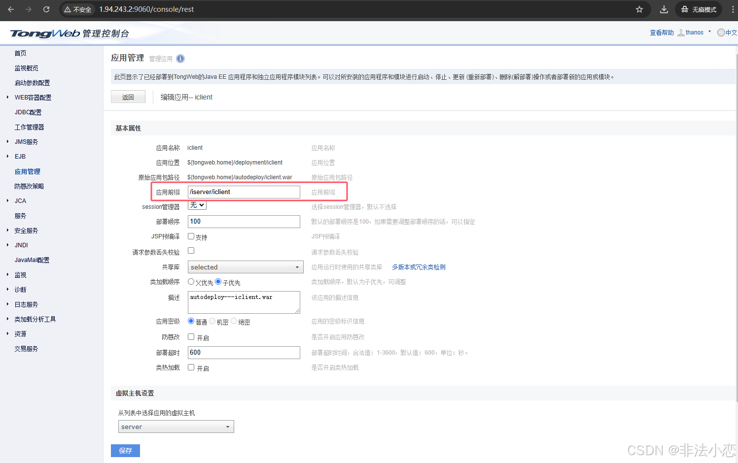
Task: Click the thanos username link
Action: (695, 33)
